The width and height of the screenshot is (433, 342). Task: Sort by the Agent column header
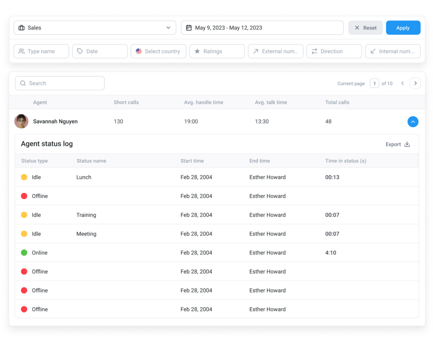pyautogui.click(x=40, y=102)
